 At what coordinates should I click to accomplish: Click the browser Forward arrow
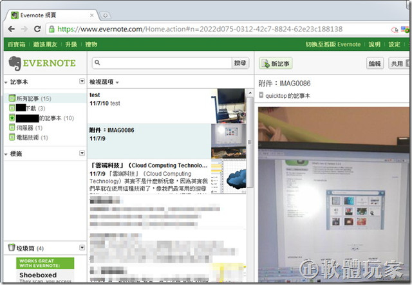(x=24, y=29)
